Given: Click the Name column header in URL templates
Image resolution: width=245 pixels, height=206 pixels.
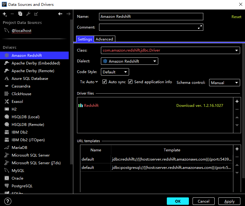Looking at the screenshot, I should 96,150.
